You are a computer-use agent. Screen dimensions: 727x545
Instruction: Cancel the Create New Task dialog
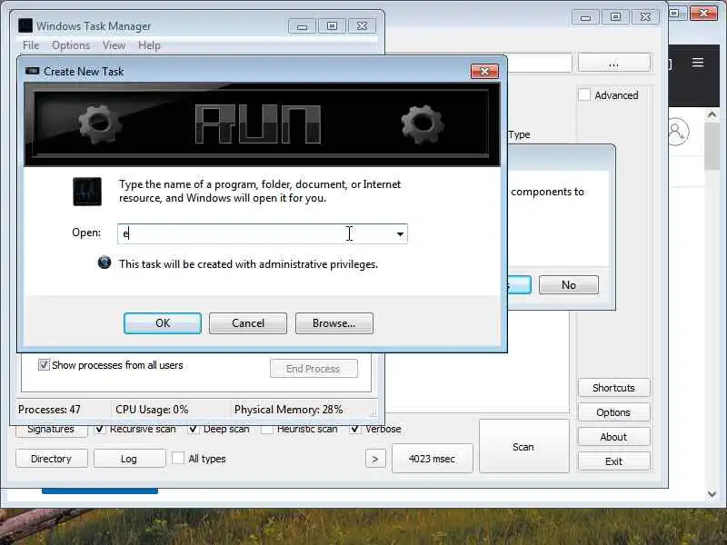pos(247,323)
